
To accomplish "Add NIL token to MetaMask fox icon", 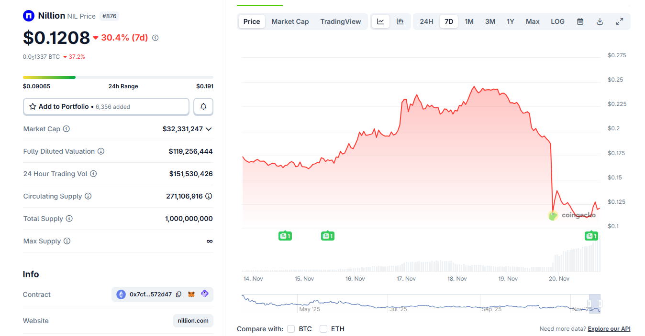I will tap(191, 294).
